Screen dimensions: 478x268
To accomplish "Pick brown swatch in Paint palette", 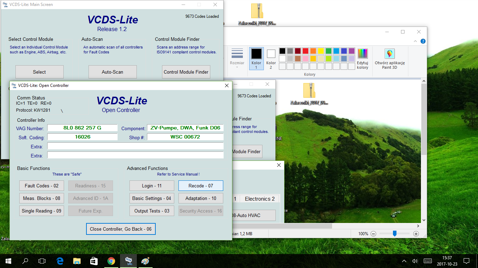I will (297, 59).
